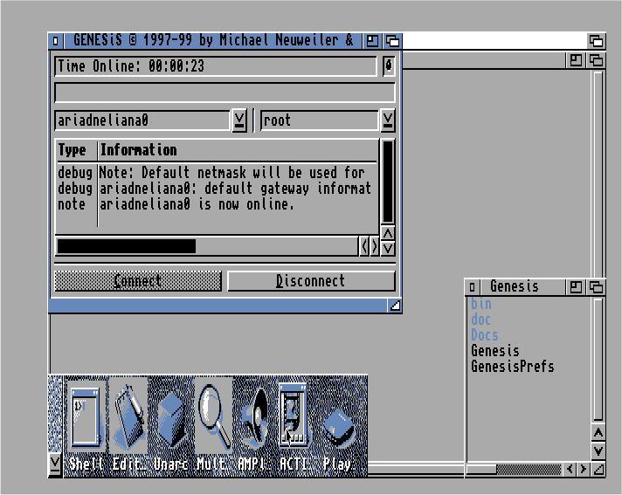Click the Genesis drawer horizontal scrollbar
Screen dimensions: 622x495
(515, 469)
